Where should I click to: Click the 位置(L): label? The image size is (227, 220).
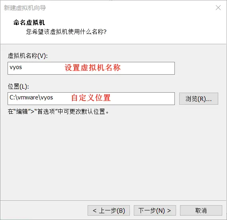18,87
